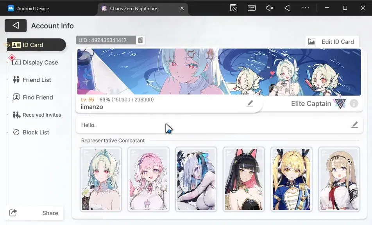Viewport: 372px width, 225px height.
Task: Select the ID Card sidebar tab
Action: (36, 45)
